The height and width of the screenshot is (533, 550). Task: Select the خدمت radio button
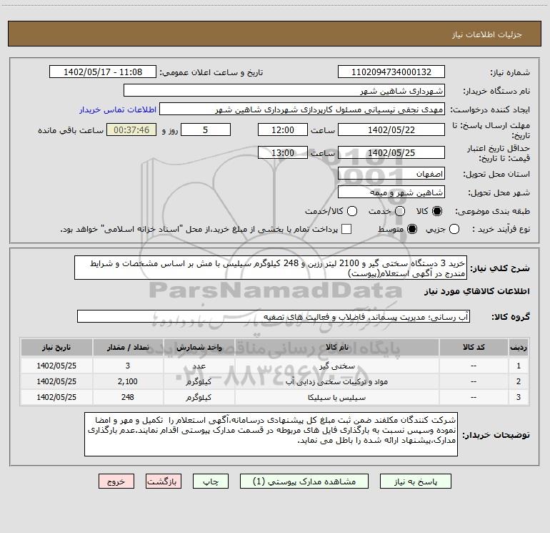tap(400, 211)
